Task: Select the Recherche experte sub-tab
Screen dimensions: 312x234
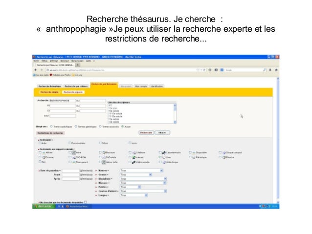Action: pyautogui.click(x=73, y=92)
